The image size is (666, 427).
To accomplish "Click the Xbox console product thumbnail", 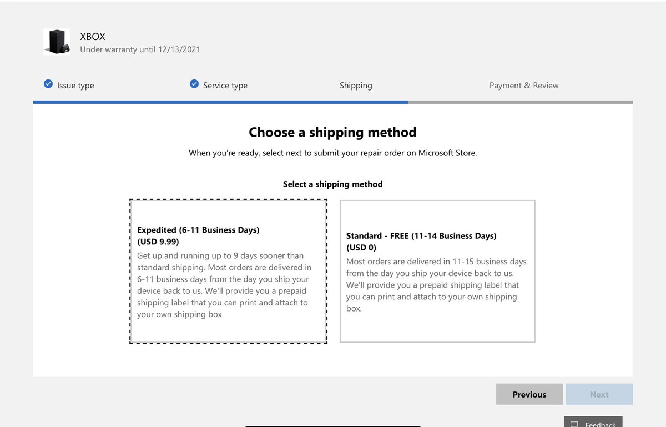I will click(57, 42).
